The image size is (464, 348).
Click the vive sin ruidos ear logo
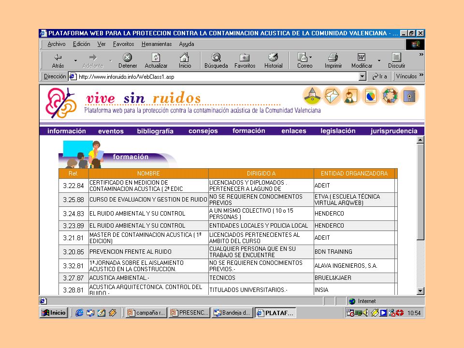(x=61, y=102)
